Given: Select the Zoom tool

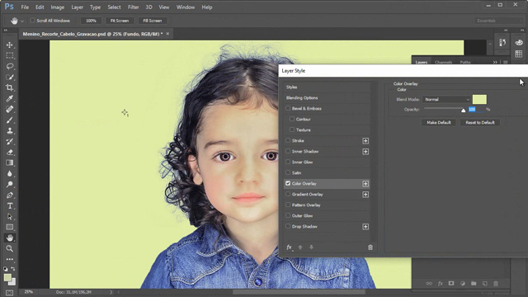Looking at the screenshot, I should [x=9, y=249].
